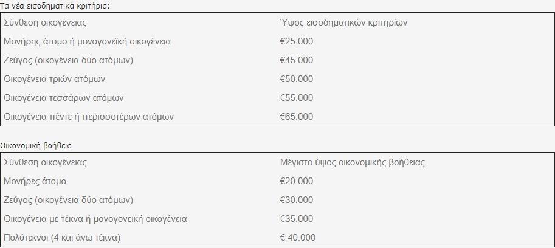Click the €50.000 amount
This screenshot has width=555, height=248.
pos(297,79)
